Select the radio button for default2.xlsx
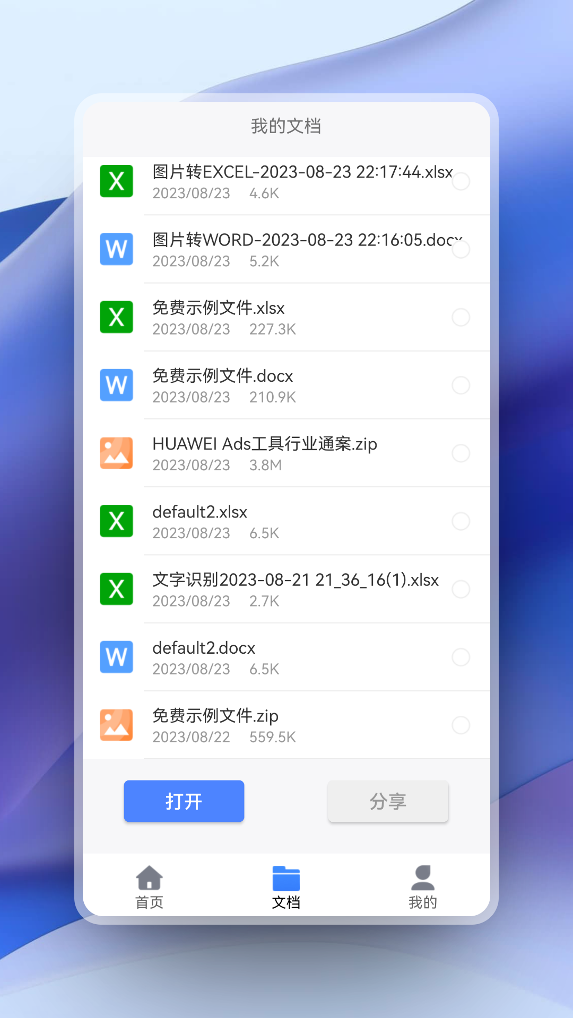This screenshot has height=1018, width=573. [461, 521]
